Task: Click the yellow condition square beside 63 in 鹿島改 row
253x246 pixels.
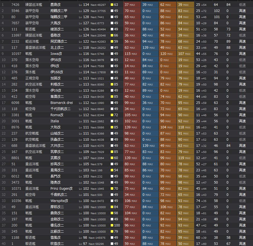Action: click(112, 5)
